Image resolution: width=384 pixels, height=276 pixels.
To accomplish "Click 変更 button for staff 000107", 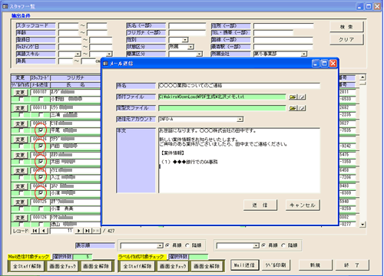I will 20,92.
